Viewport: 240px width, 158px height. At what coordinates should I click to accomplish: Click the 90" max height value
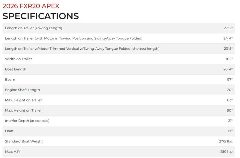(x=230, y=110)
